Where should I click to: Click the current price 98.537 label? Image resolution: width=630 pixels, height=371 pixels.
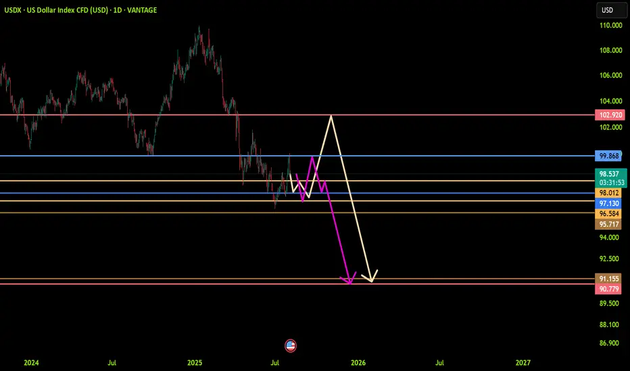click(x=610, y=173)
